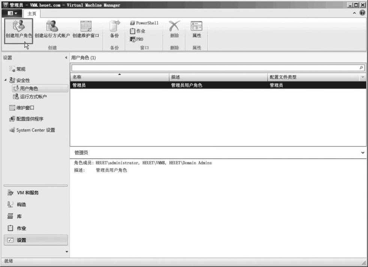Close the Virtual Machine Manager window

click(x=362, y=5)
